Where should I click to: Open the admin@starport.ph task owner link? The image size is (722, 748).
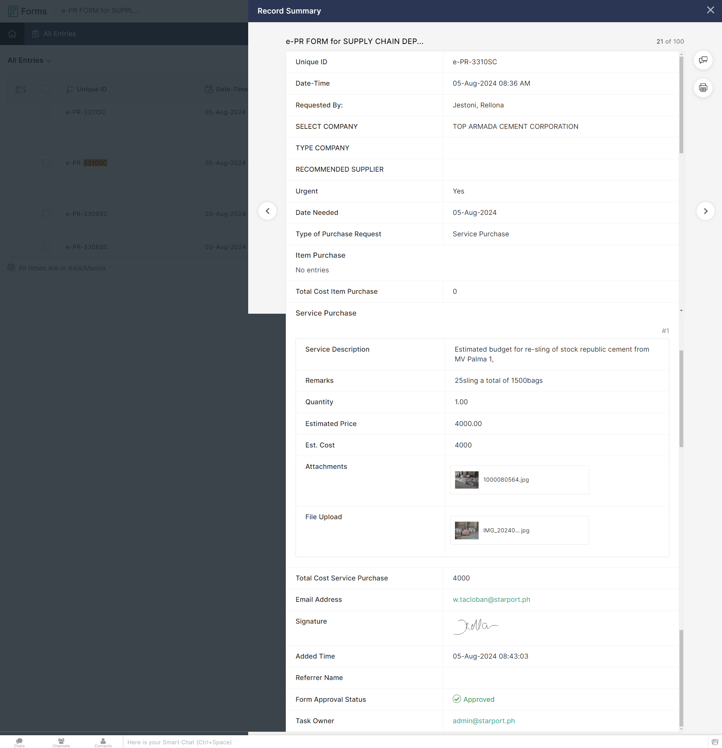click(x=484, y=721)
